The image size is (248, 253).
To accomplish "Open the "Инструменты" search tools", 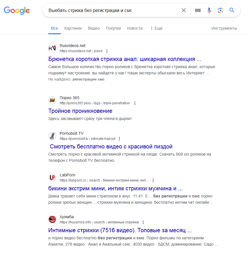I will click(x=224, y=28).
